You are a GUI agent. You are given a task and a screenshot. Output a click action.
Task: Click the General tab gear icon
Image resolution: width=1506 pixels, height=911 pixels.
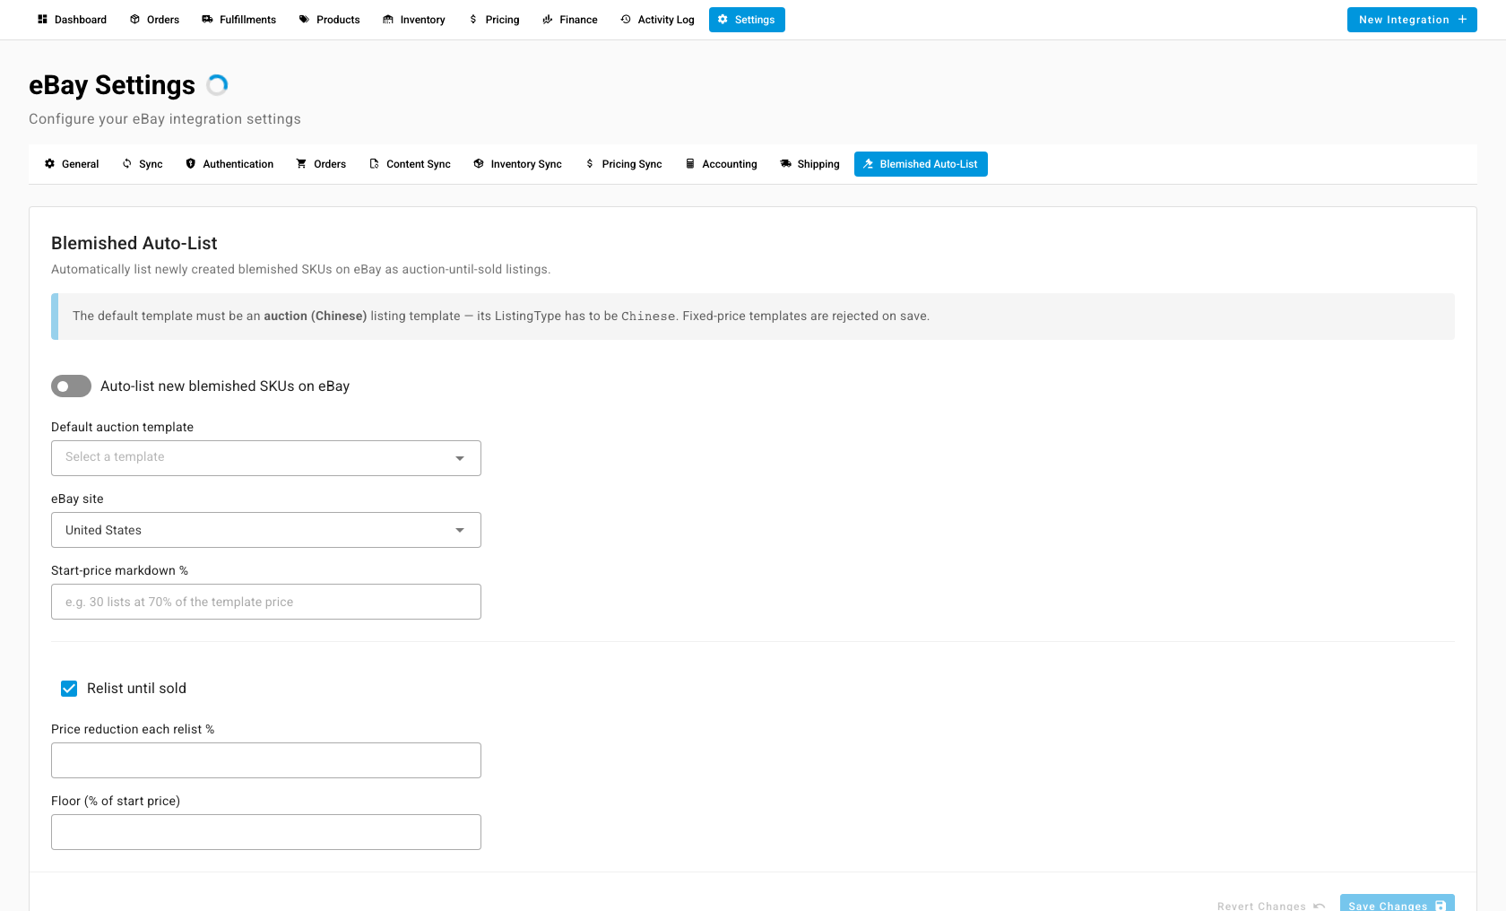pyautogui.click(x=50, y=164)
